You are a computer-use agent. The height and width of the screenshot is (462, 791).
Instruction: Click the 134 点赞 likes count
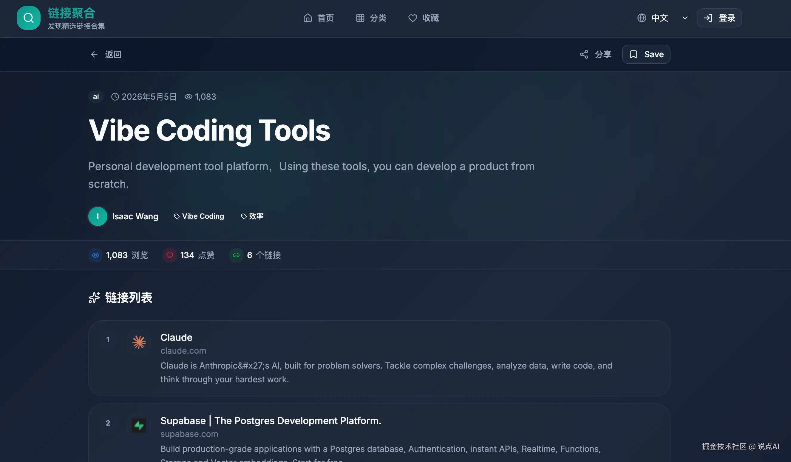197,255
